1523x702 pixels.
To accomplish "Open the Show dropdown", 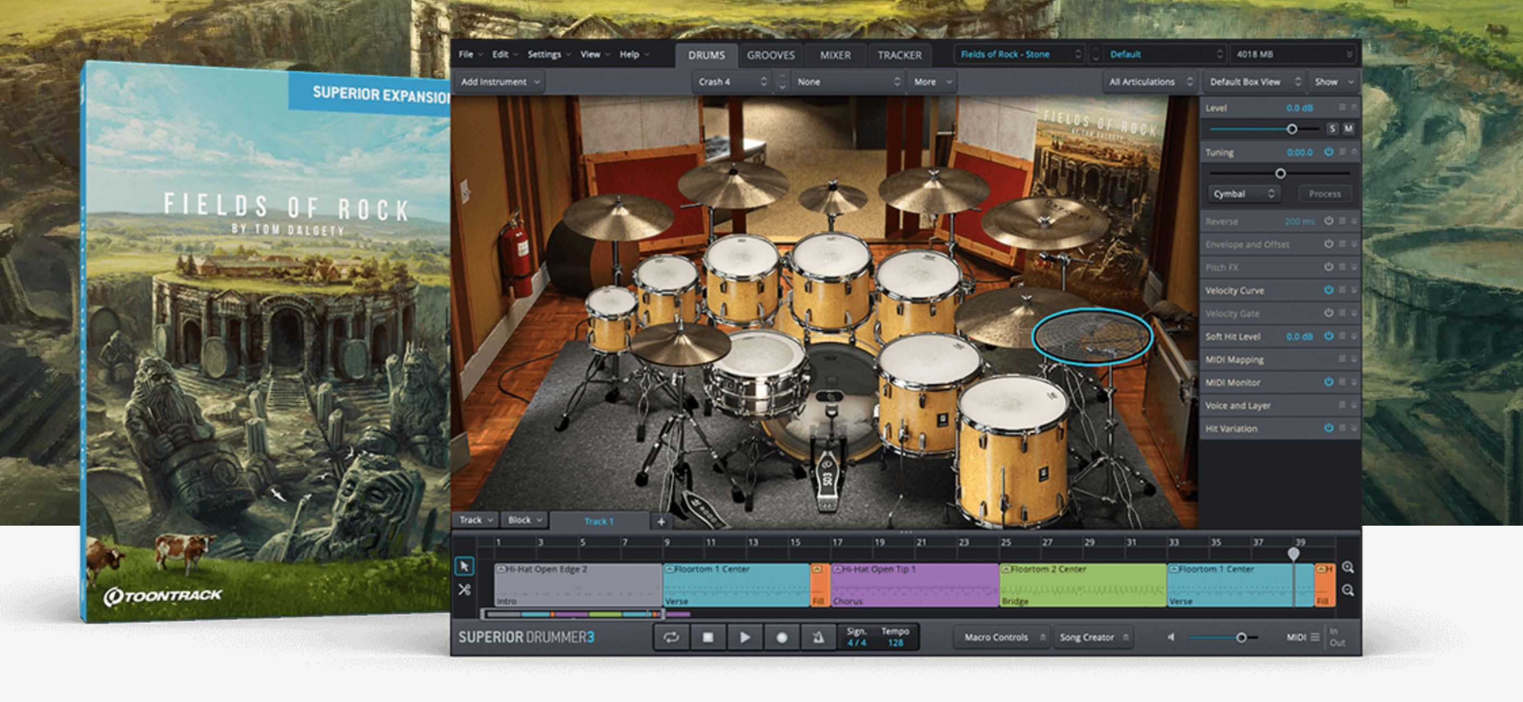I will point(1334,82).
